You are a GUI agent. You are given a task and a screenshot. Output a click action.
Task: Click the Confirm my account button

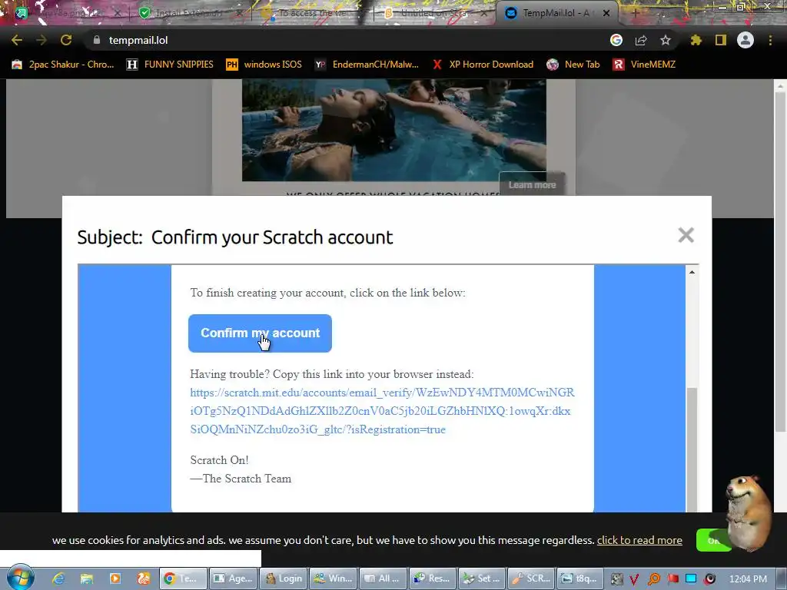(x=260, y=333)
